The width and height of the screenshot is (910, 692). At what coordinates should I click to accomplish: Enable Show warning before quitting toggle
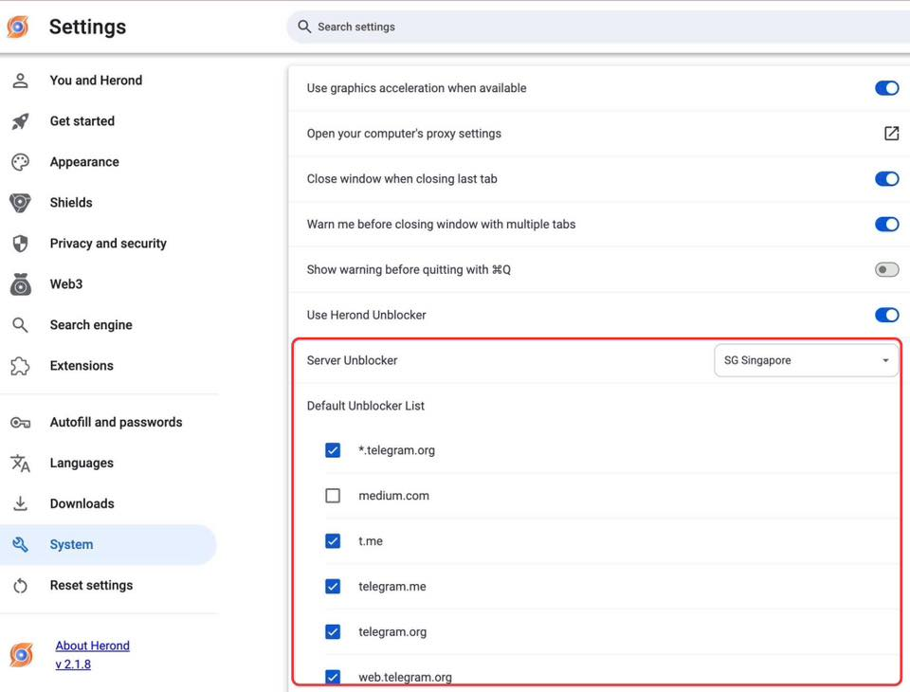[x=887, y=269]
